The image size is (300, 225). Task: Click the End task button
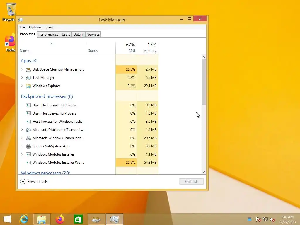click(191, 182)
